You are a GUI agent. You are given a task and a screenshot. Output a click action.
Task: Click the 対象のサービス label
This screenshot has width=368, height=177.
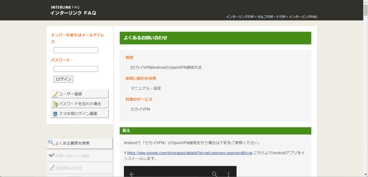[x=139, y=99]
